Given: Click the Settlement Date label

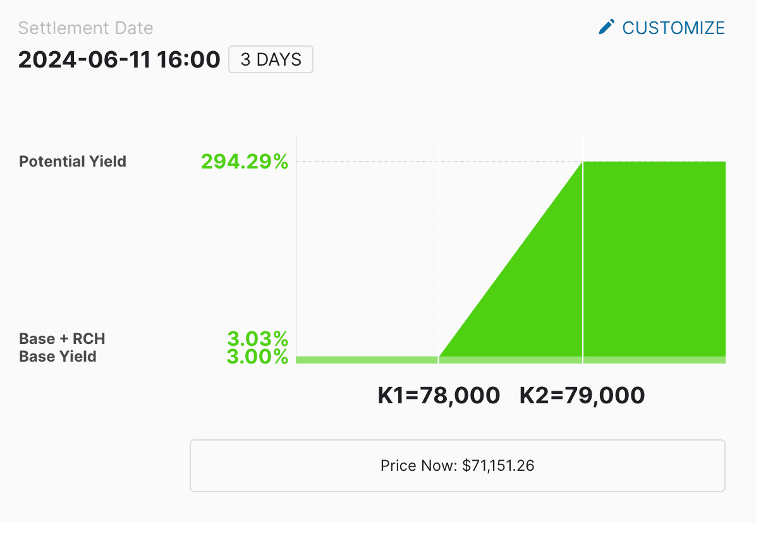Looking at the screenshot, I should [85, 28].
